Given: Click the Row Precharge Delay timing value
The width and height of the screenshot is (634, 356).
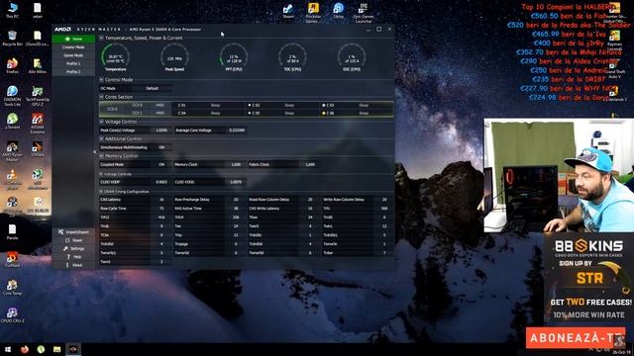Looking at the screenshot, I should [x=236, y=200].
